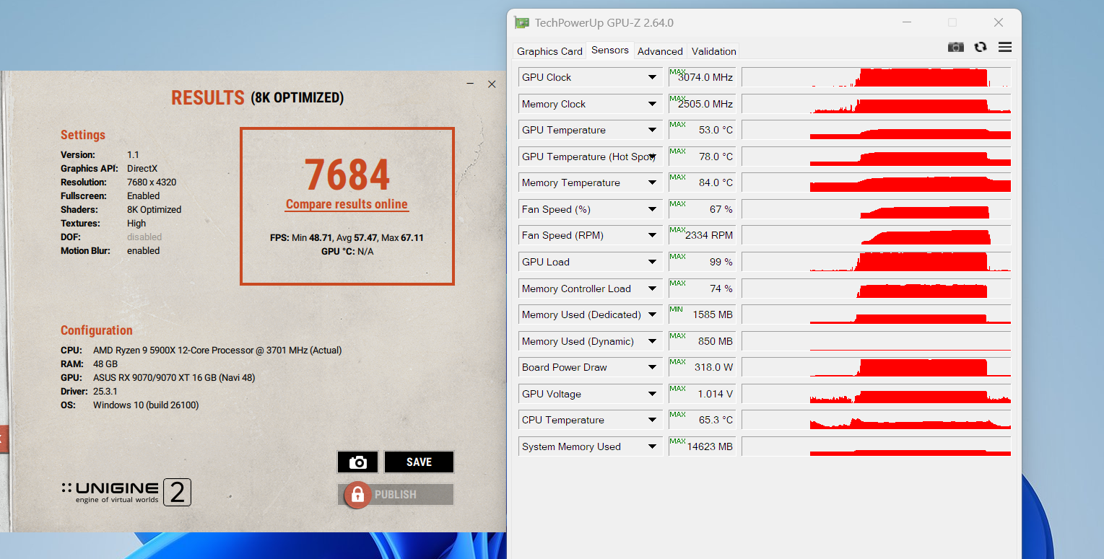Go to the Validation tab
The width and height of the screenshot is (1104, 559).
click(713, 51)
